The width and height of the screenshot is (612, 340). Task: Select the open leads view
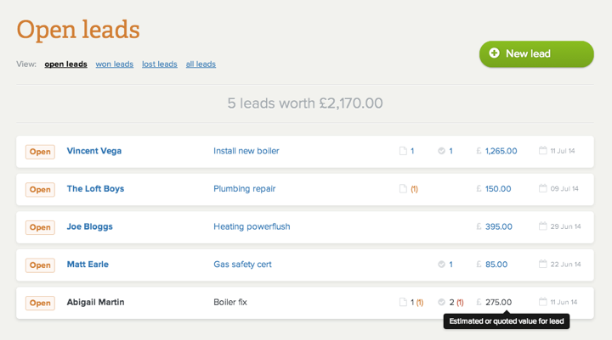pos(65,64)
